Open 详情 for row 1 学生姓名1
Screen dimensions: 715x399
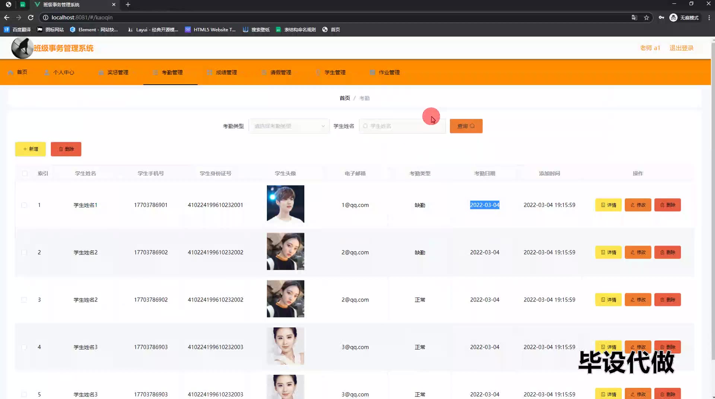(x=608, y=205)
